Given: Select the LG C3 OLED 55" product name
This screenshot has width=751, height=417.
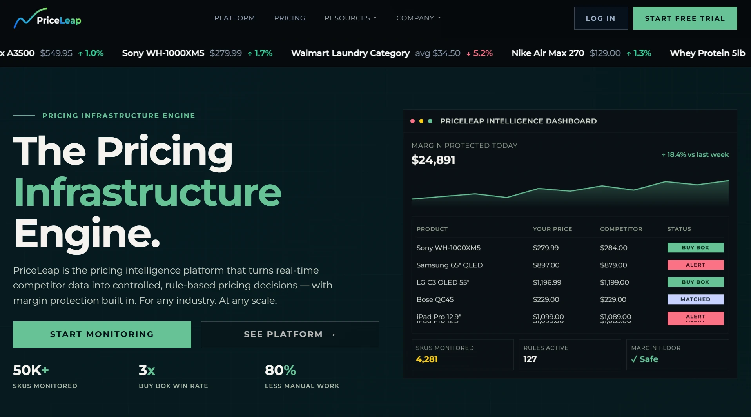Looking at the screenshot, I should click(443, 282).
